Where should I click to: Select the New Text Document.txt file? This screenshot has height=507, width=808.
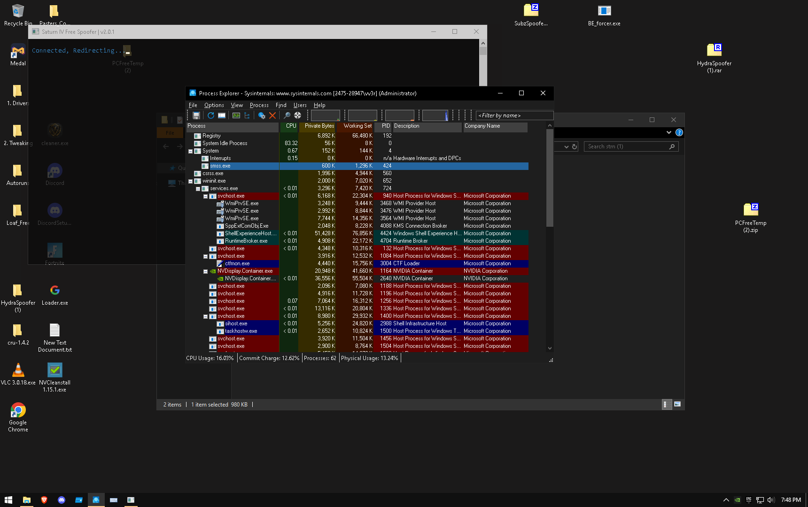tap(54, 338)
